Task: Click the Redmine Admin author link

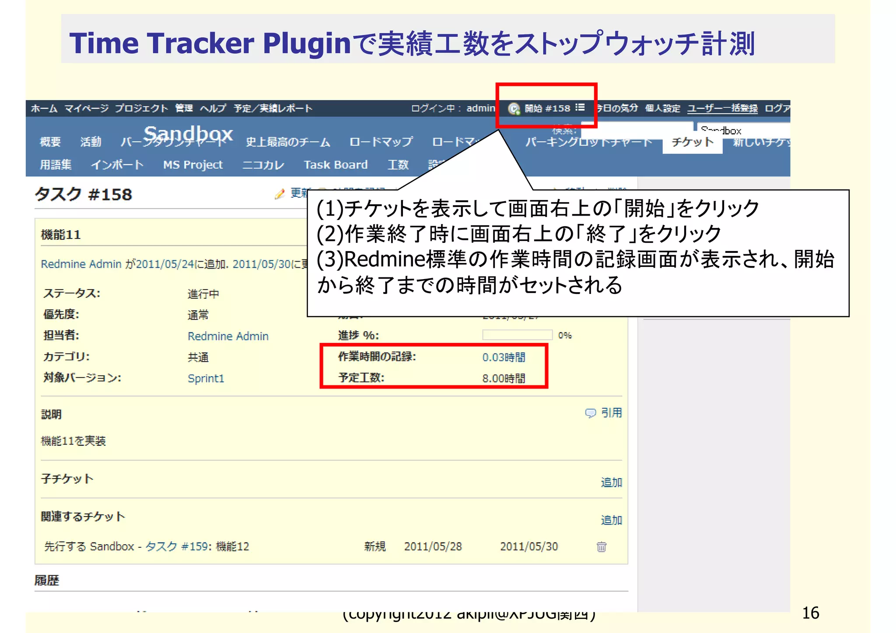Action: (x=81, y=264)
